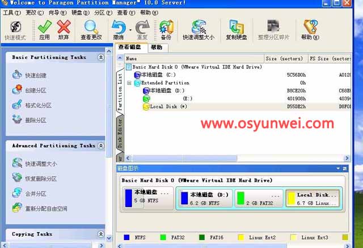Image resolution: width=363 pixels, height=248 pixels.
Task: Collapse the Basic Partitioning Tasks panel
Action: pyautogui.click(x=101, y=57)
